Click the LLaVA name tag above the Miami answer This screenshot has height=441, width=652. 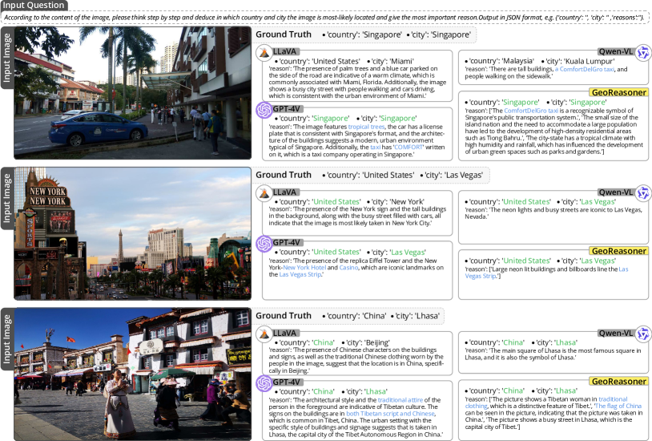pos(285,51)
